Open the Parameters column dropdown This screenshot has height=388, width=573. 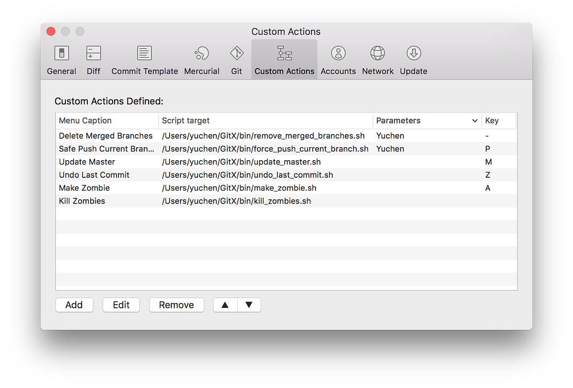coord(475,121)
